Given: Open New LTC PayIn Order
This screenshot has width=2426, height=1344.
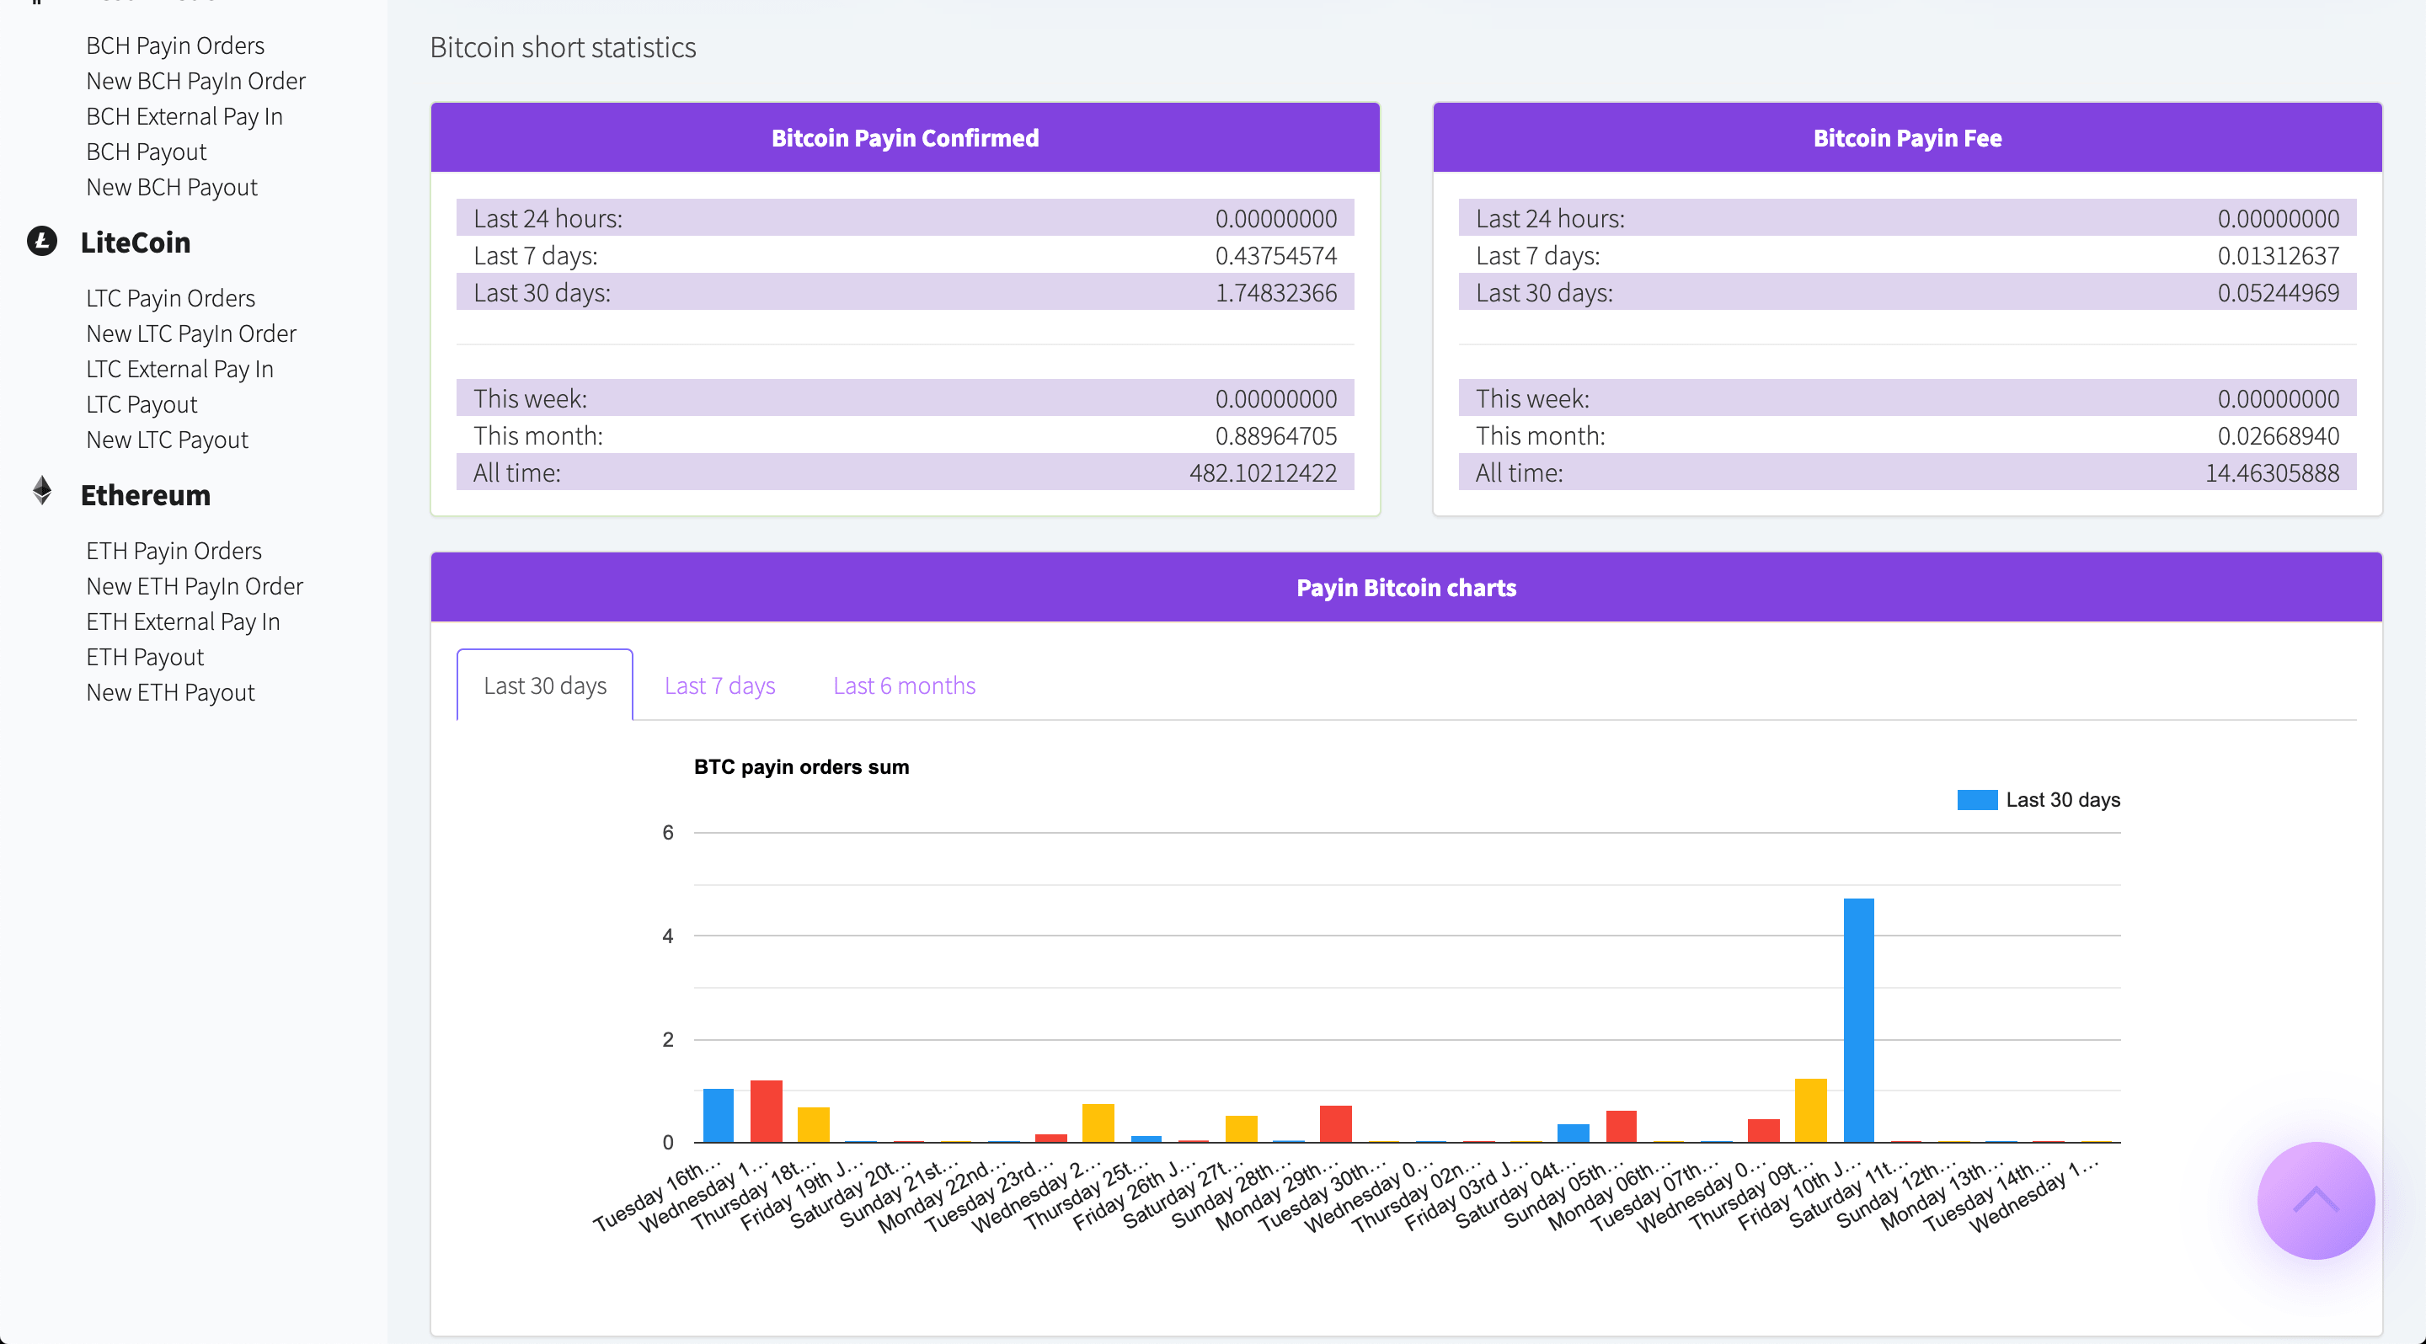Looking at the screenshot, I should click(x=191, y=334).
